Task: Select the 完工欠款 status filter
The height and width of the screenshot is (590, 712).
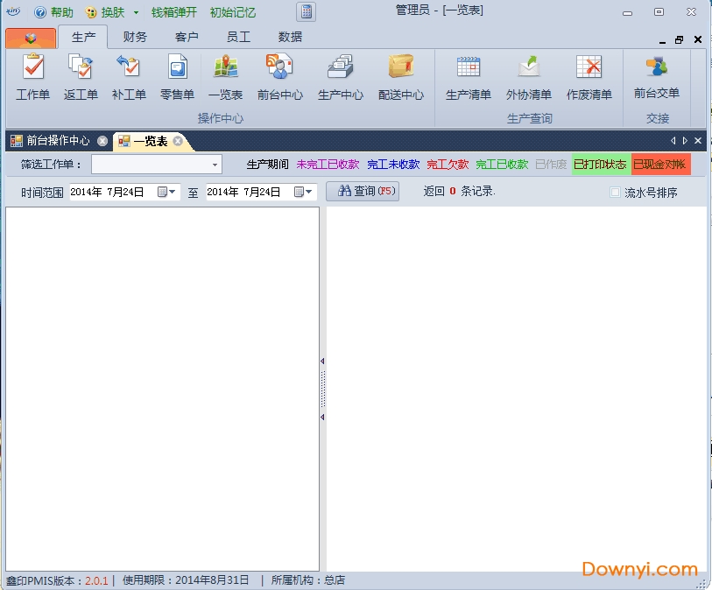Action: (448, 163)
